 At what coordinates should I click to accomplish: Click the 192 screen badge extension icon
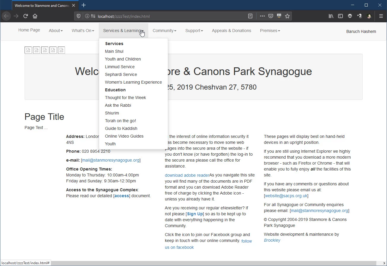coord(279,16)
